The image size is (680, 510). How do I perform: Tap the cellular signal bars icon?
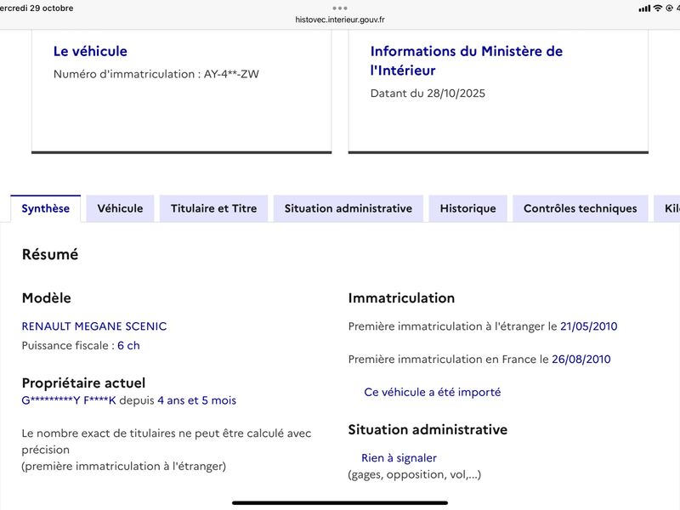644,8
